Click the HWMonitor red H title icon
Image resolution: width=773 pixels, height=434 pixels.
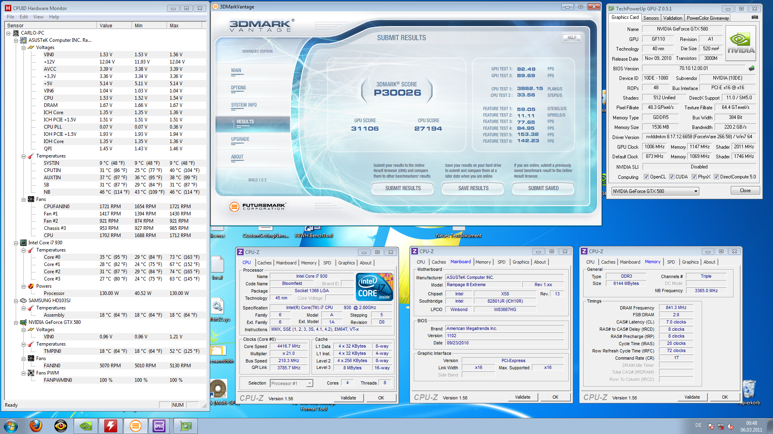[x=8, y=8]
